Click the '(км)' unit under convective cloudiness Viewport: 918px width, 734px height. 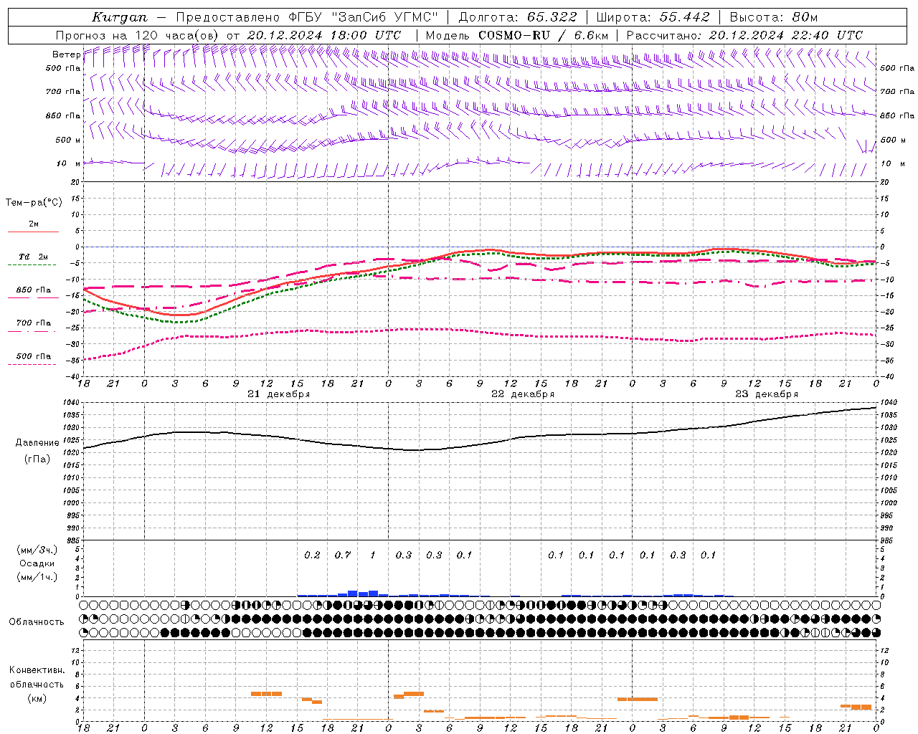pyautogui.click(x=37, y=698)
